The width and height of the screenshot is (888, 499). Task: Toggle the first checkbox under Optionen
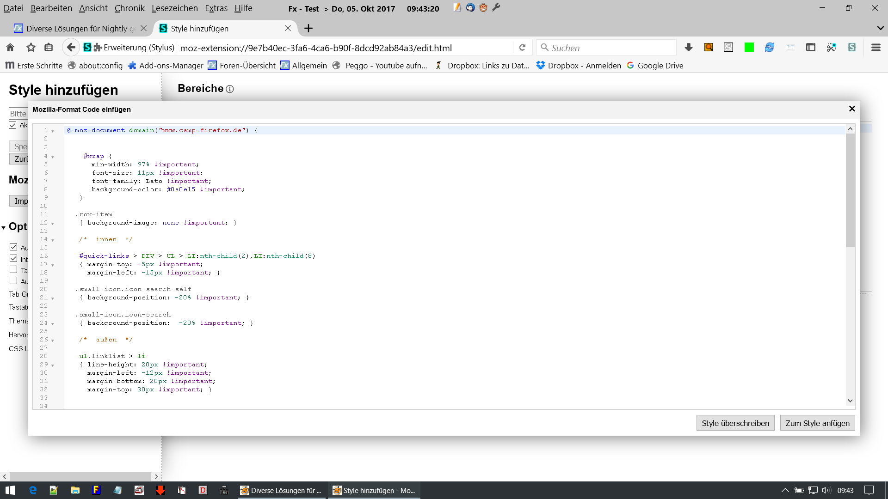coord(13,247)
